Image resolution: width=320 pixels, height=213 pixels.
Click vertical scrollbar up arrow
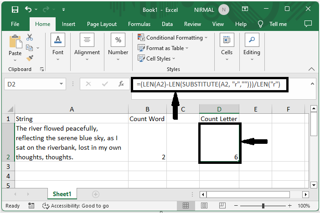(314, 108)
